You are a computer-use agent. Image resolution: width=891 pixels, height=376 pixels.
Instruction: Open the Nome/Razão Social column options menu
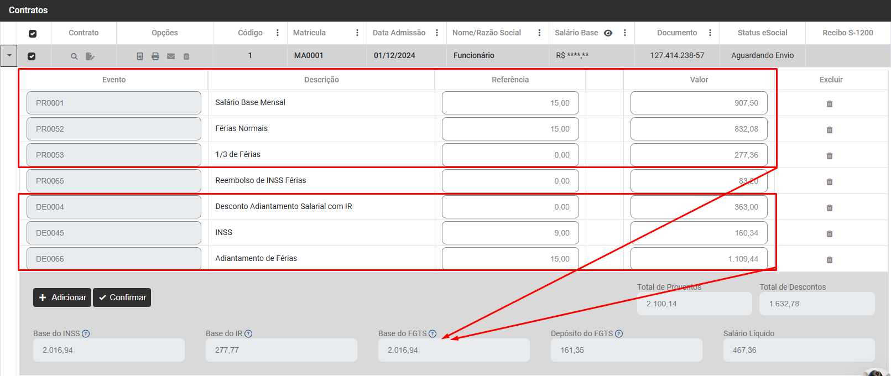(539, 33)
